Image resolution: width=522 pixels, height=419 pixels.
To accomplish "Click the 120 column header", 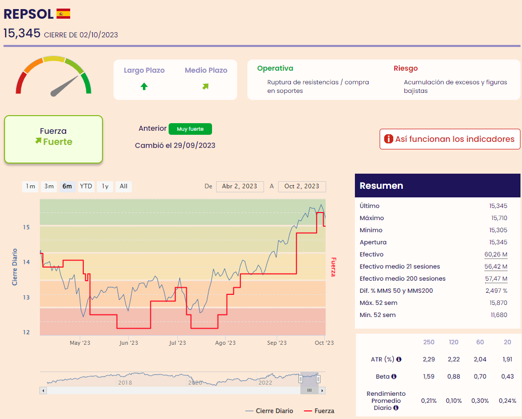I will pyautogui.click(x=453, y=342).
